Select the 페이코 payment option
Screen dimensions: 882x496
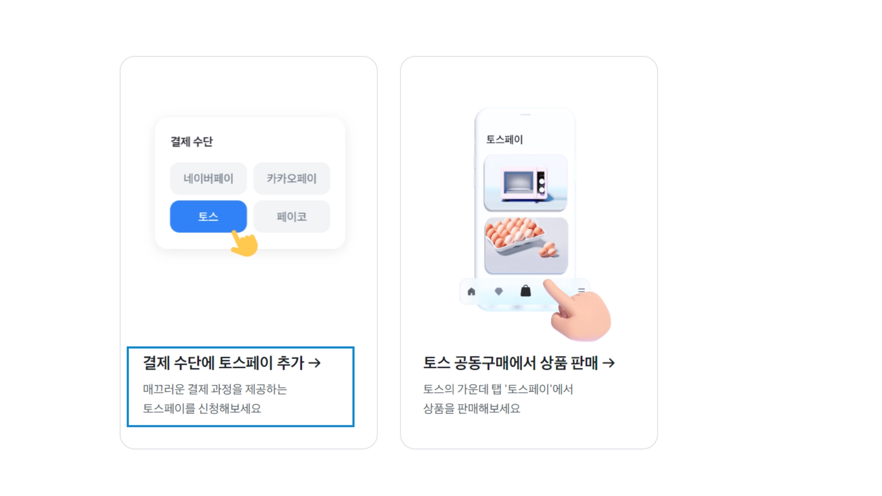click(x=292, y=217)
